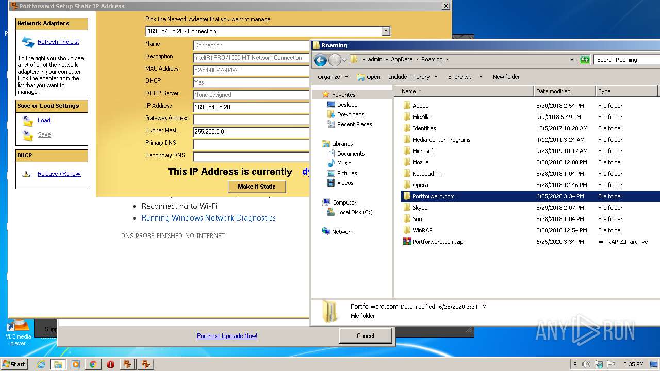This screenshot has height=371, width=660.
Task: Click Running Windows Network Diagnostics link
Action: 209,218
